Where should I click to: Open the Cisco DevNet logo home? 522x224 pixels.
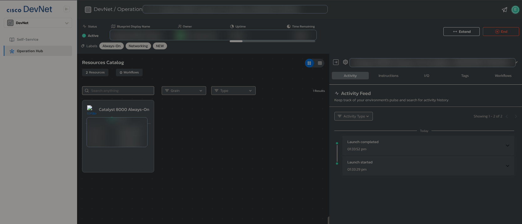[29, 9]
